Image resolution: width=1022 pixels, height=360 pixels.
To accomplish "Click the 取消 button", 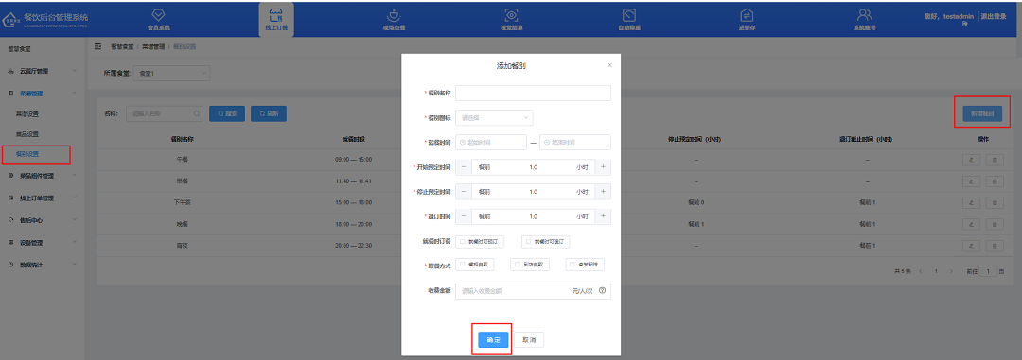I will tap(529, 340).
